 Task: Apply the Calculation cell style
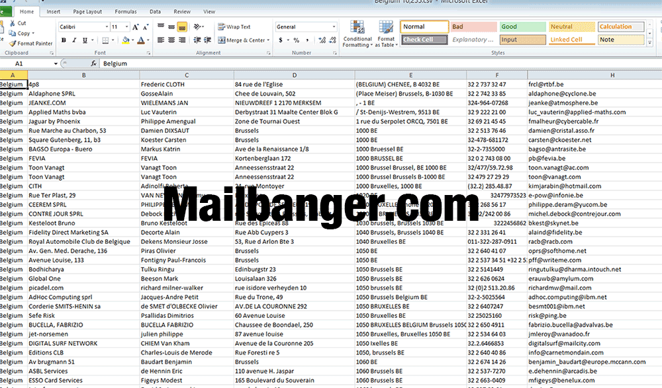tap(621, 26)
